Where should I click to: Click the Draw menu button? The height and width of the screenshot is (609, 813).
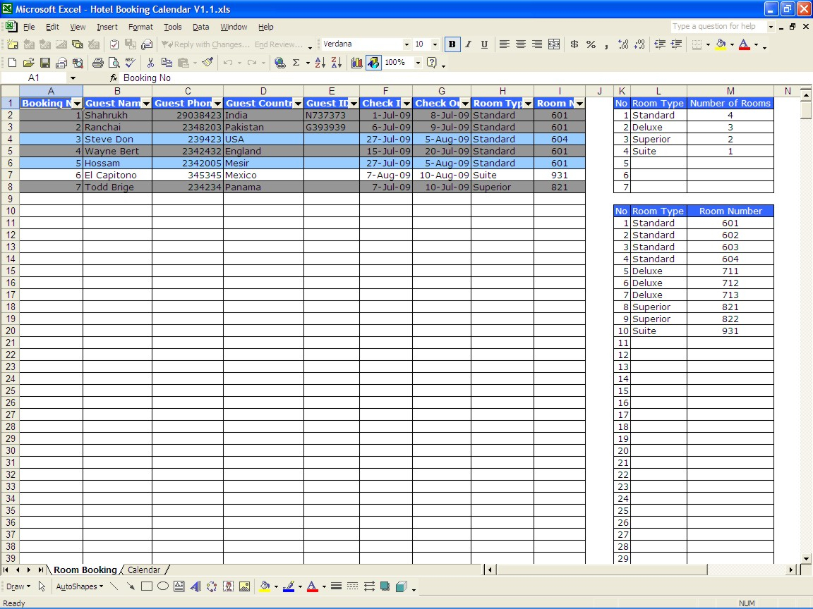tap(17, 586)
